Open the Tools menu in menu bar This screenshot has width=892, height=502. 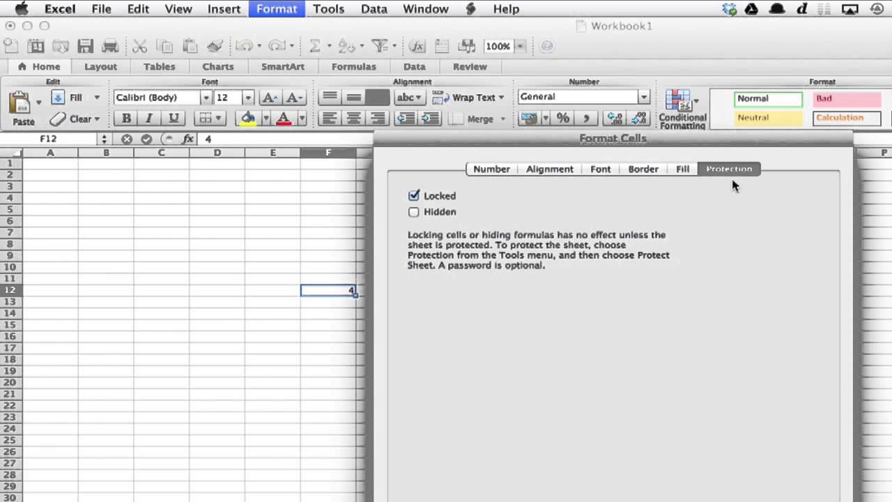[328, 9]
